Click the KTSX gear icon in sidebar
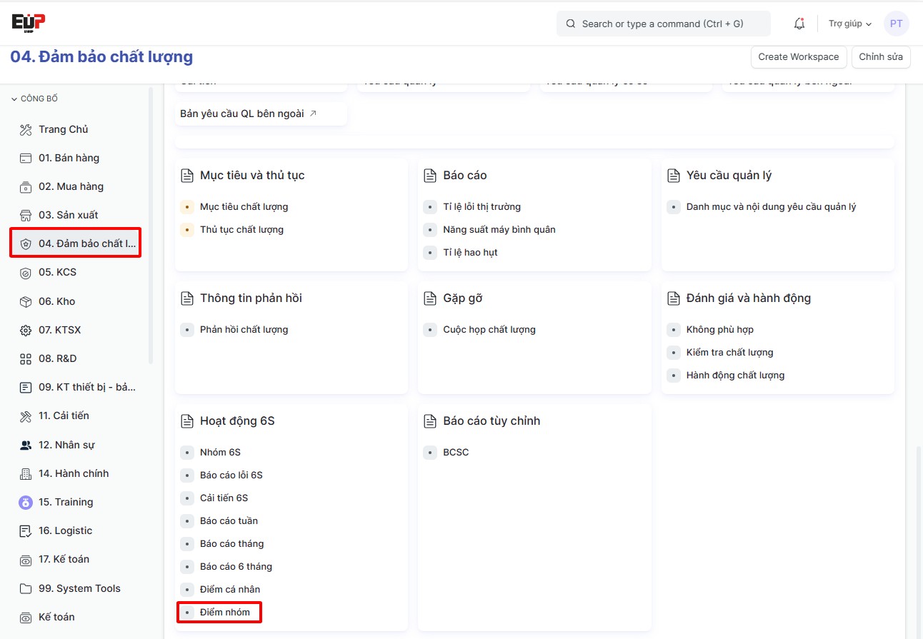 click(x=26, y=330)
